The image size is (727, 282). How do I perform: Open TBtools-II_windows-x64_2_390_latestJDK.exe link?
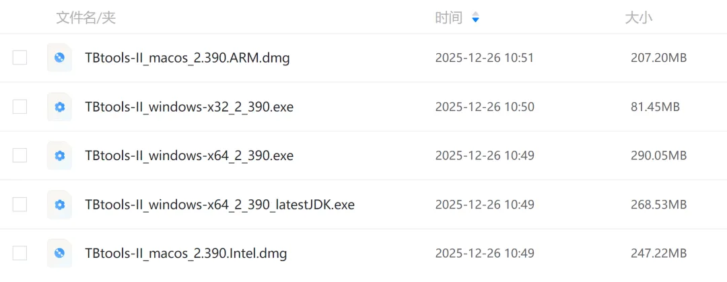coord(219,205)
